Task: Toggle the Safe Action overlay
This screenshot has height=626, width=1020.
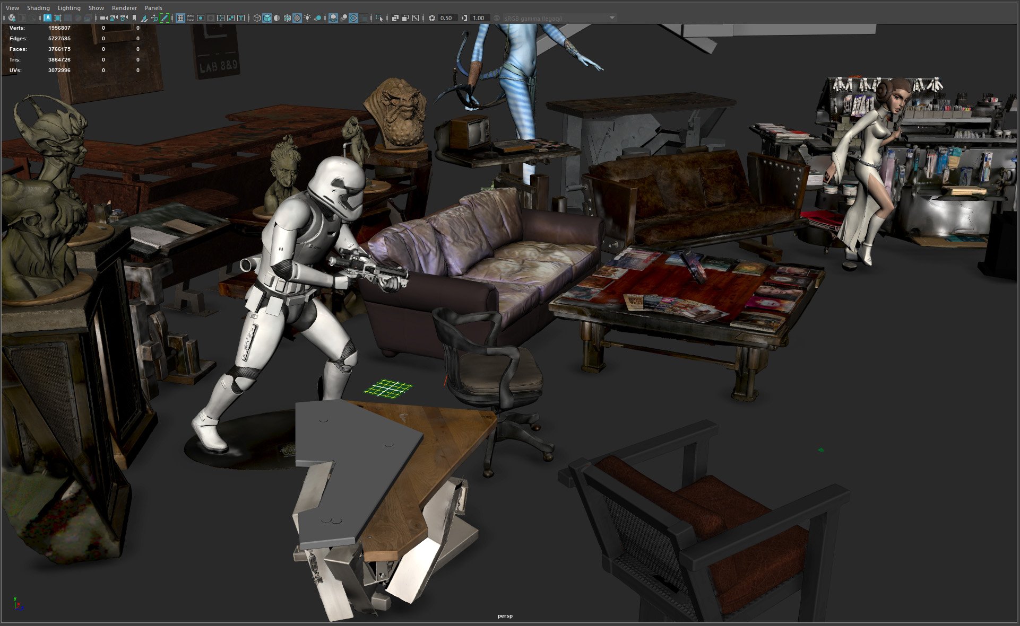Action: [x=231, y=18]
